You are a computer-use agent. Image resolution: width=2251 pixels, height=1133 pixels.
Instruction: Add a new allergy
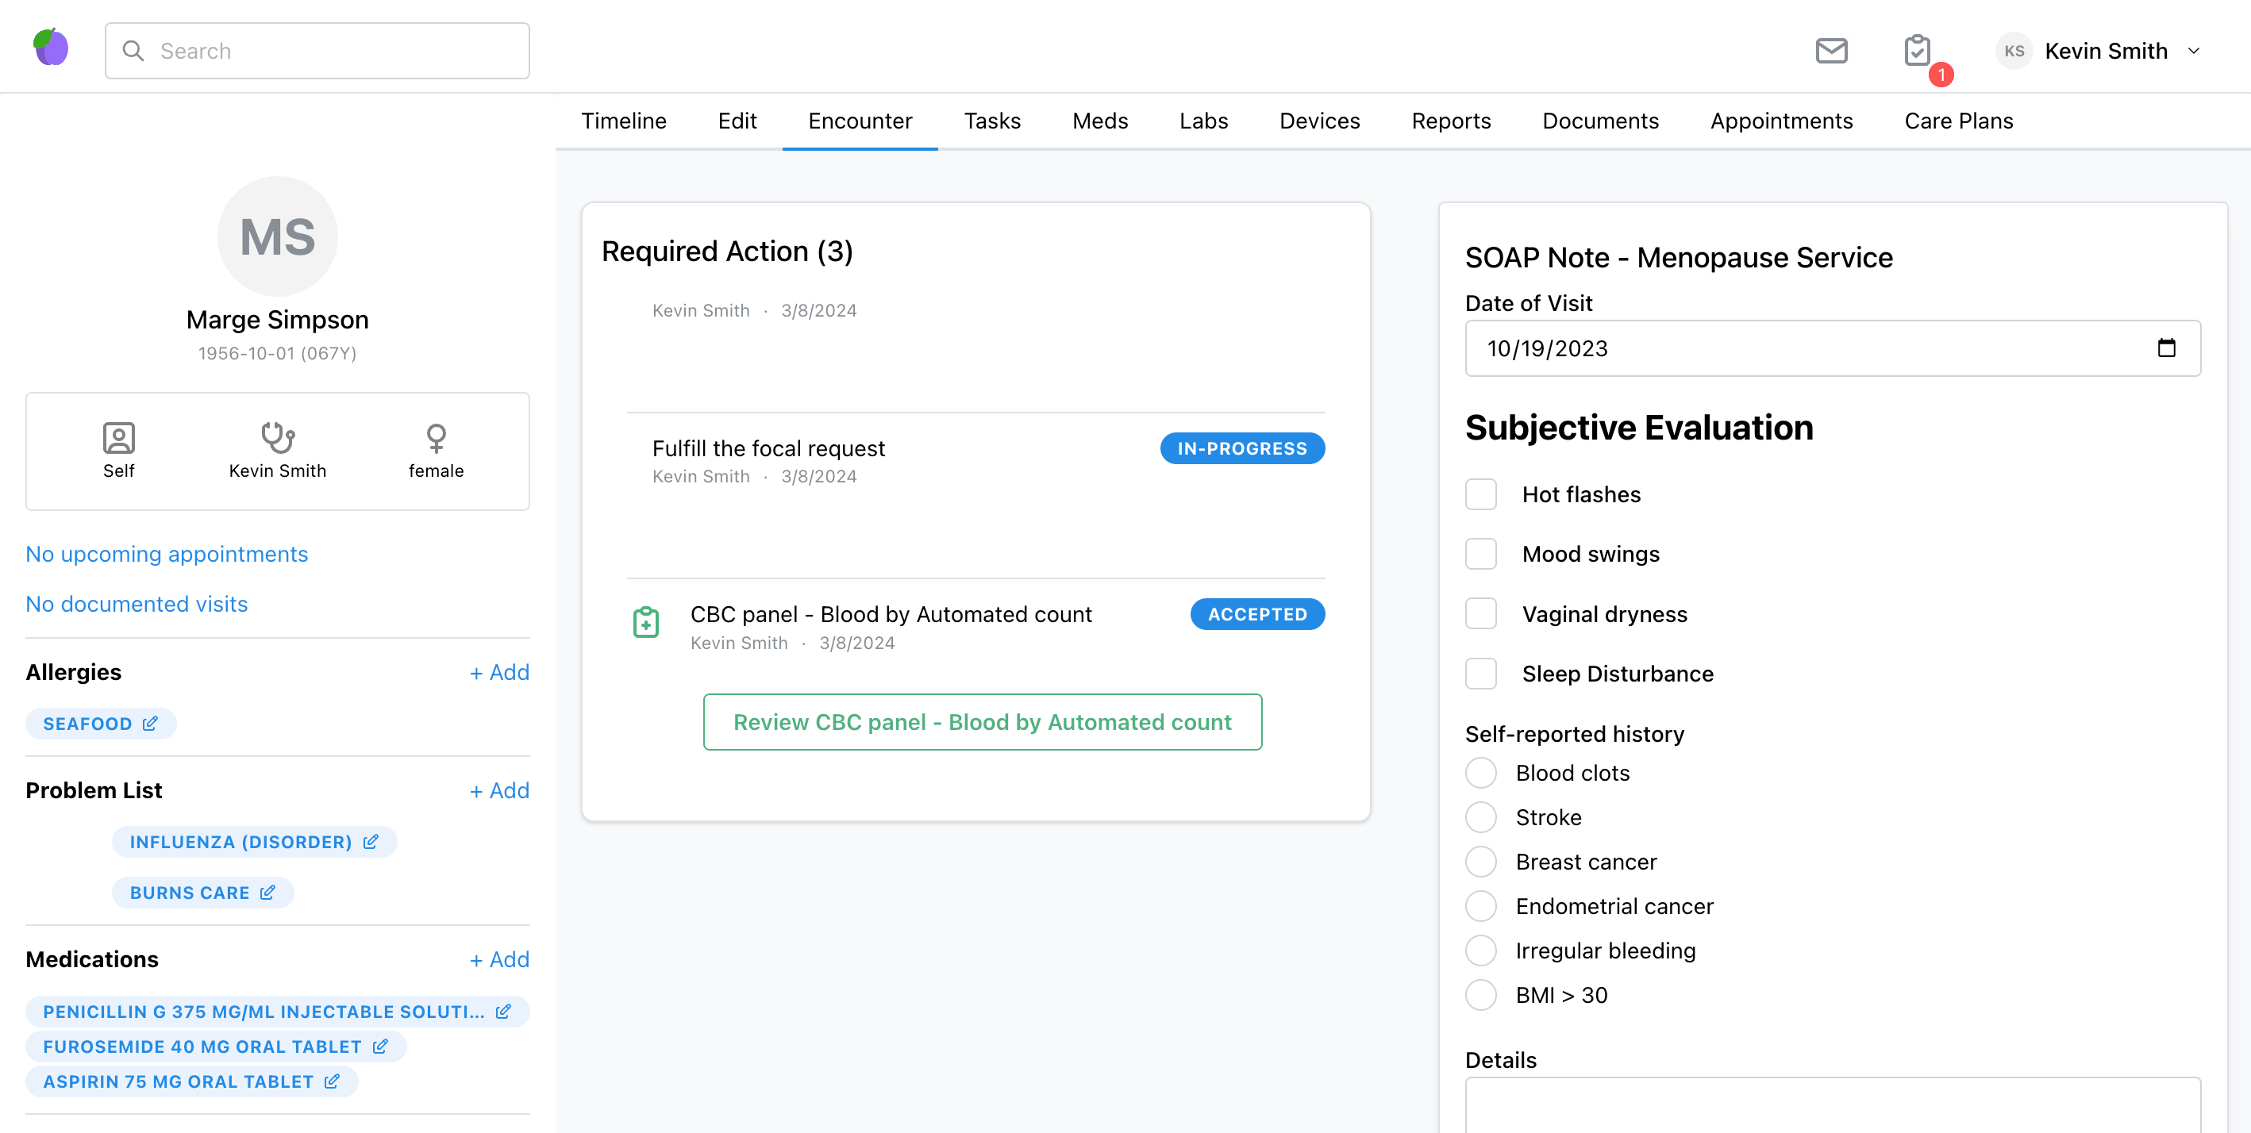(499, 672)
